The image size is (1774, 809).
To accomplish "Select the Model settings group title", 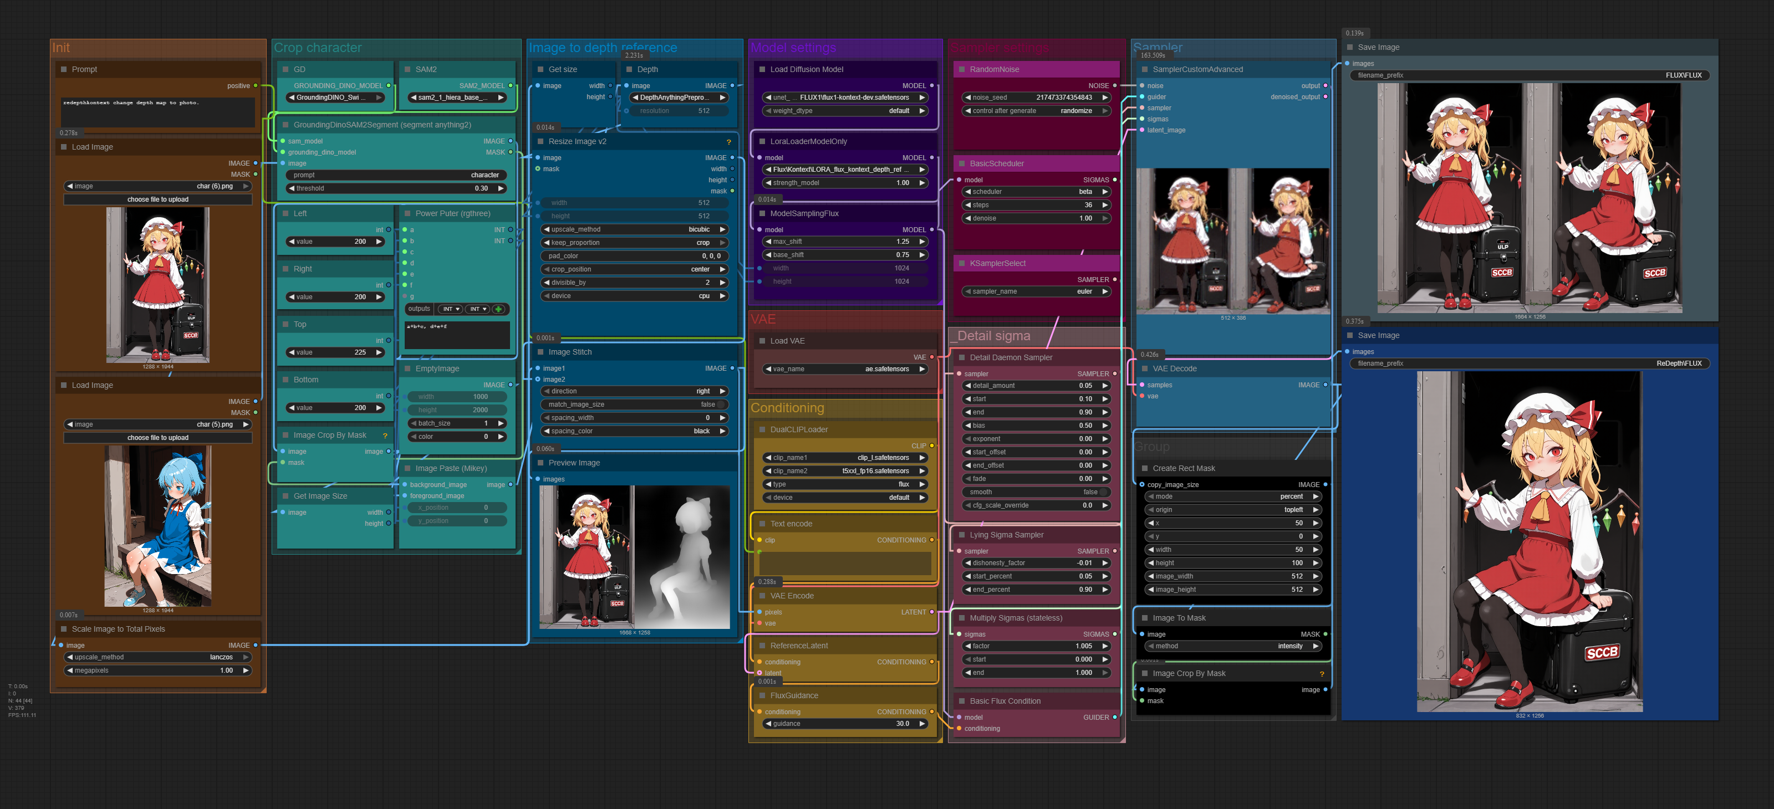I will click(x=793, y=48).
